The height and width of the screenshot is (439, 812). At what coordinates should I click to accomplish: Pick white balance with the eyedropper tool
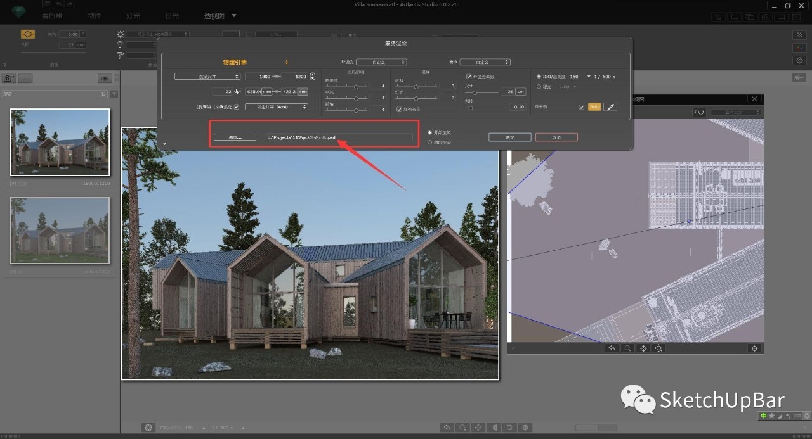610,107
